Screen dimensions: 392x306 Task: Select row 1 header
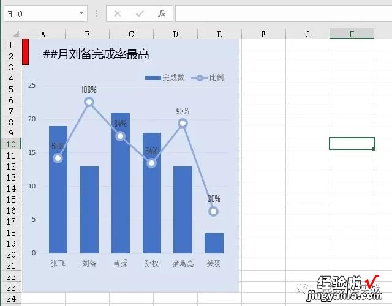click(x=11, y=45)
